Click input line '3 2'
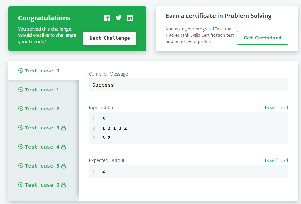The image size is (301, 204). pyautogui.click(x=106, y=138)
